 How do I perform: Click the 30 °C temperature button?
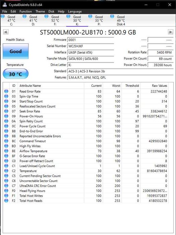coord(15,74)
